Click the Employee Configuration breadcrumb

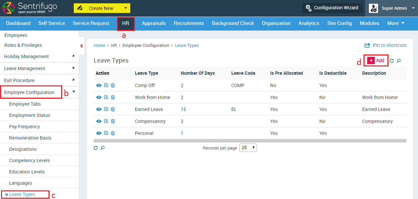point(146,46)
